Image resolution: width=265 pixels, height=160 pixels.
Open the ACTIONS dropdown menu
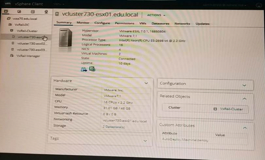(x=156, y=15)
